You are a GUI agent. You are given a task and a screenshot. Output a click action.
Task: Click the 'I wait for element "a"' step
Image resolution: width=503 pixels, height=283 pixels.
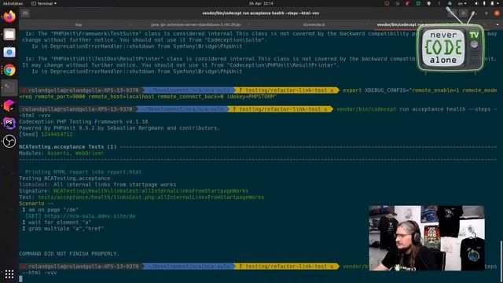[57, 222]
